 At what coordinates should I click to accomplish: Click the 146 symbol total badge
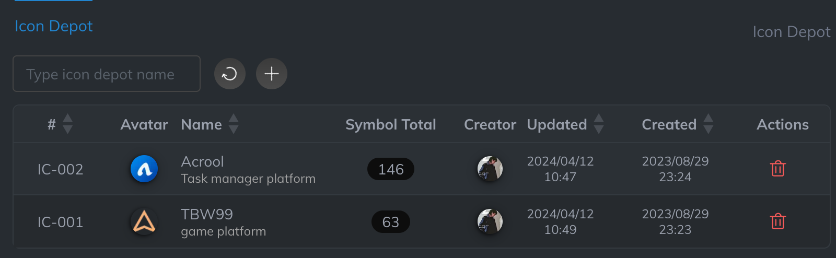point(390,169)
